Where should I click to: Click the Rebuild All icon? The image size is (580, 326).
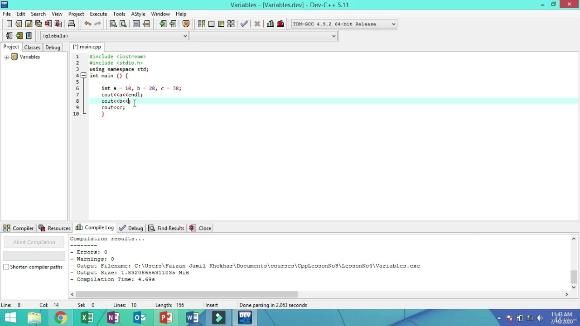231,24
